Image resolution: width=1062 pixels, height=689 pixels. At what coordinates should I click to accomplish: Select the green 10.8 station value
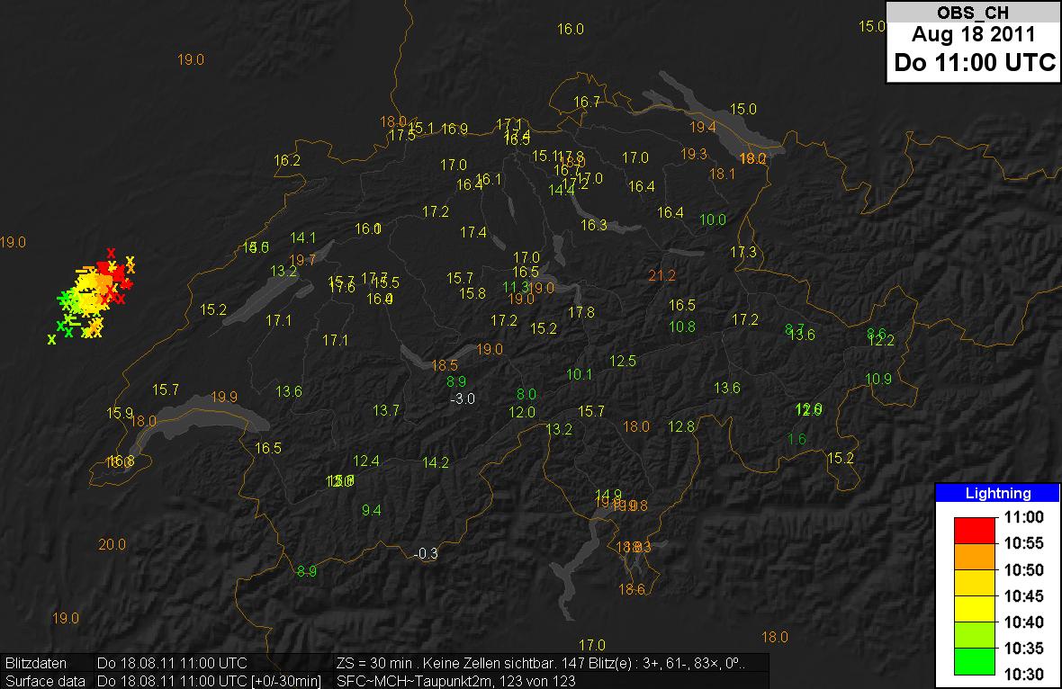click(682, 327)
